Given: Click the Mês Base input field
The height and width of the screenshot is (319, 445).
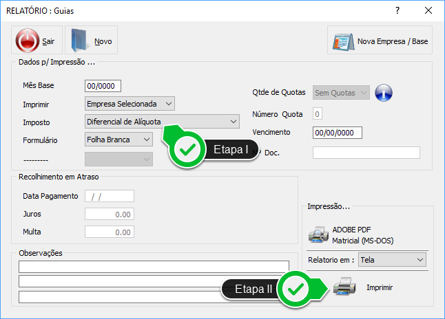Looking at the screenshot, I should point(103,86).
